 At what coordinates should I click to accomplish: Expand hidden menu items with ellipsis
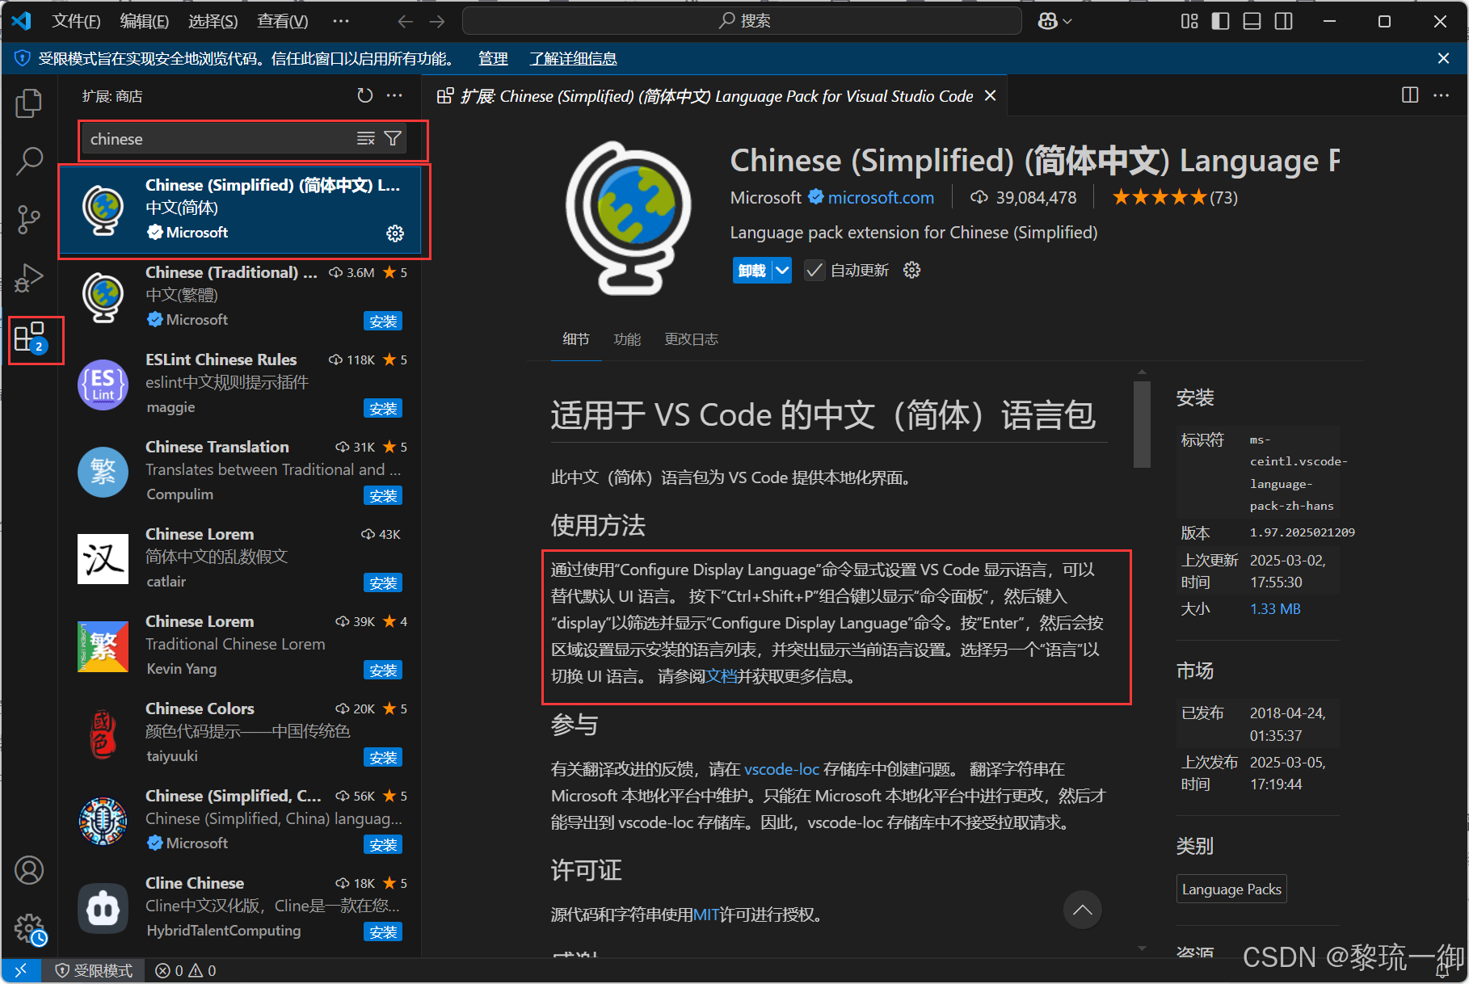tap(341, 22)
